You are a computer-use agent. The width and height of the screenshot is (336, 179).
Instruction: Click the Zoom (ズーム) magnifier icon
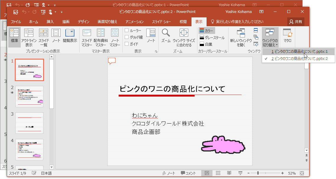(166, 33)
